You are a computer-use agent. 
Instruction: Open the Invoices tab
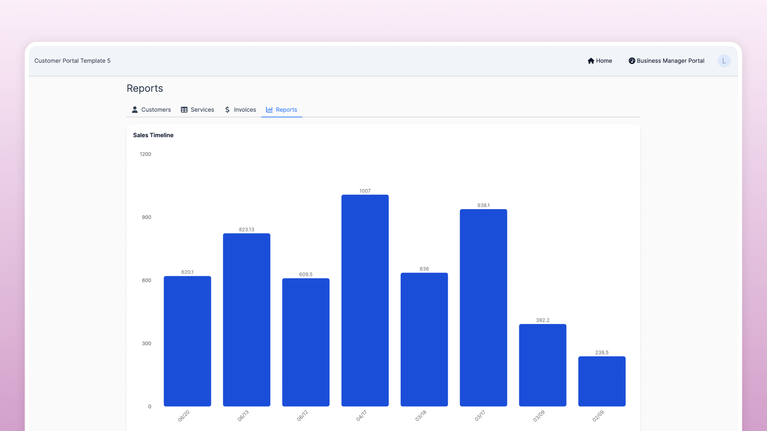pos(244,109)
